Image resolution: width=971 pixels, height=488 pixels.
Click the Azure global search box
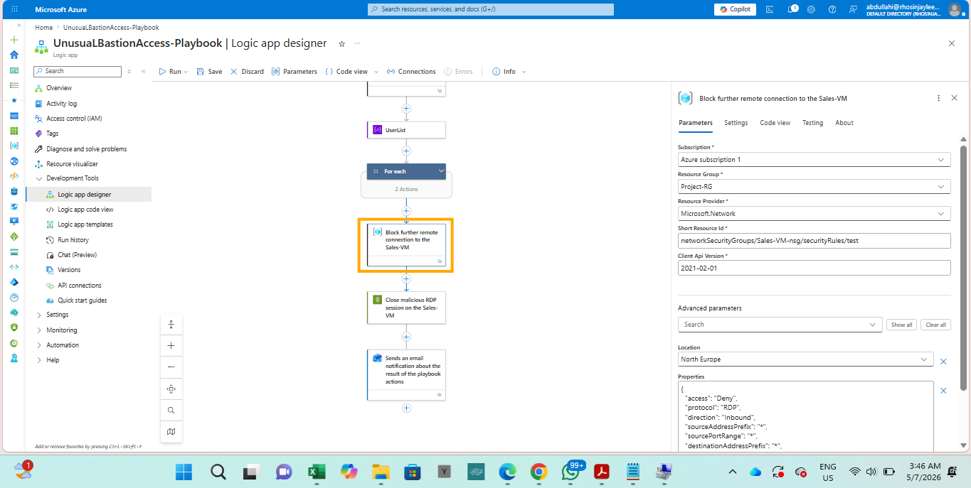(x=491, y=9)
